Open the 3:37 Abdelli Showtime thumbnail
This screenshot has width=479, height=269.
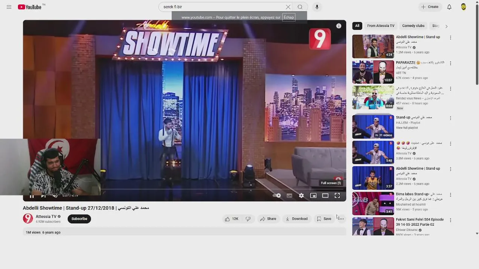point(373,178)
